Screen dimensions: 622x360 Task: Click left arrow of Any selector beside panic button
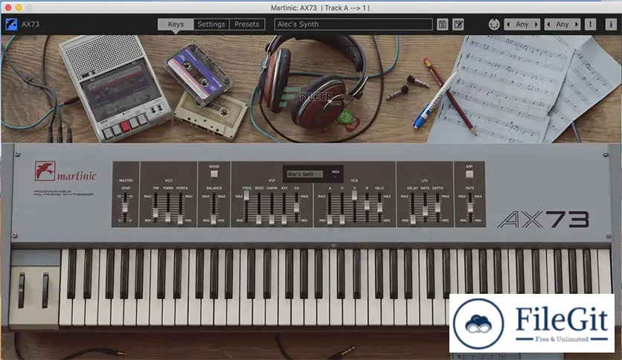click(x=548, y=25)
